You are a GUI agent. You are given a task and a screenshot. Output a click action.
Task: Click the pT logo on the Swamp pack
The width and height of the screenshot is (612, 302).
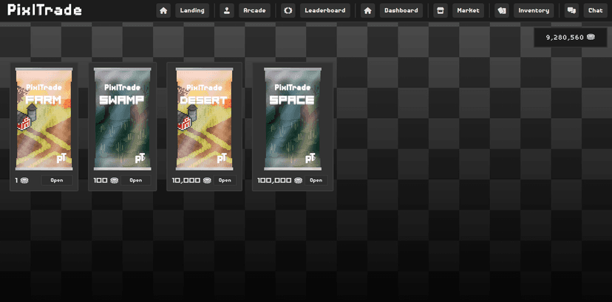[140, 158]
